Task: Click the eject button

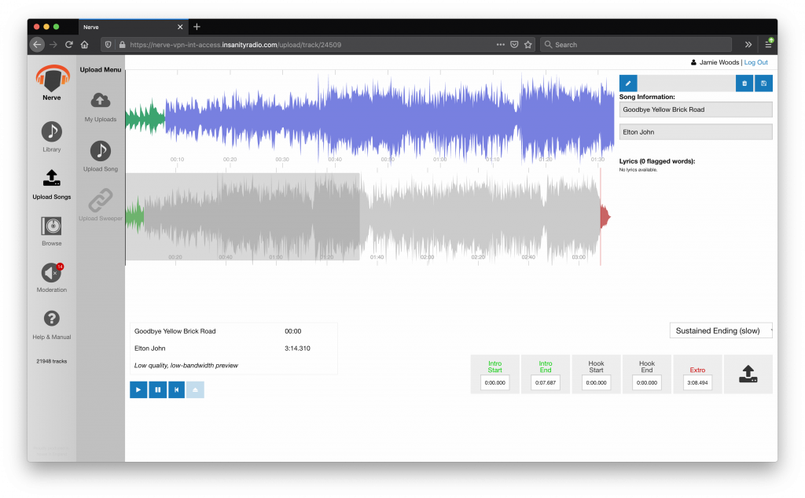Action: coord(195,389)
